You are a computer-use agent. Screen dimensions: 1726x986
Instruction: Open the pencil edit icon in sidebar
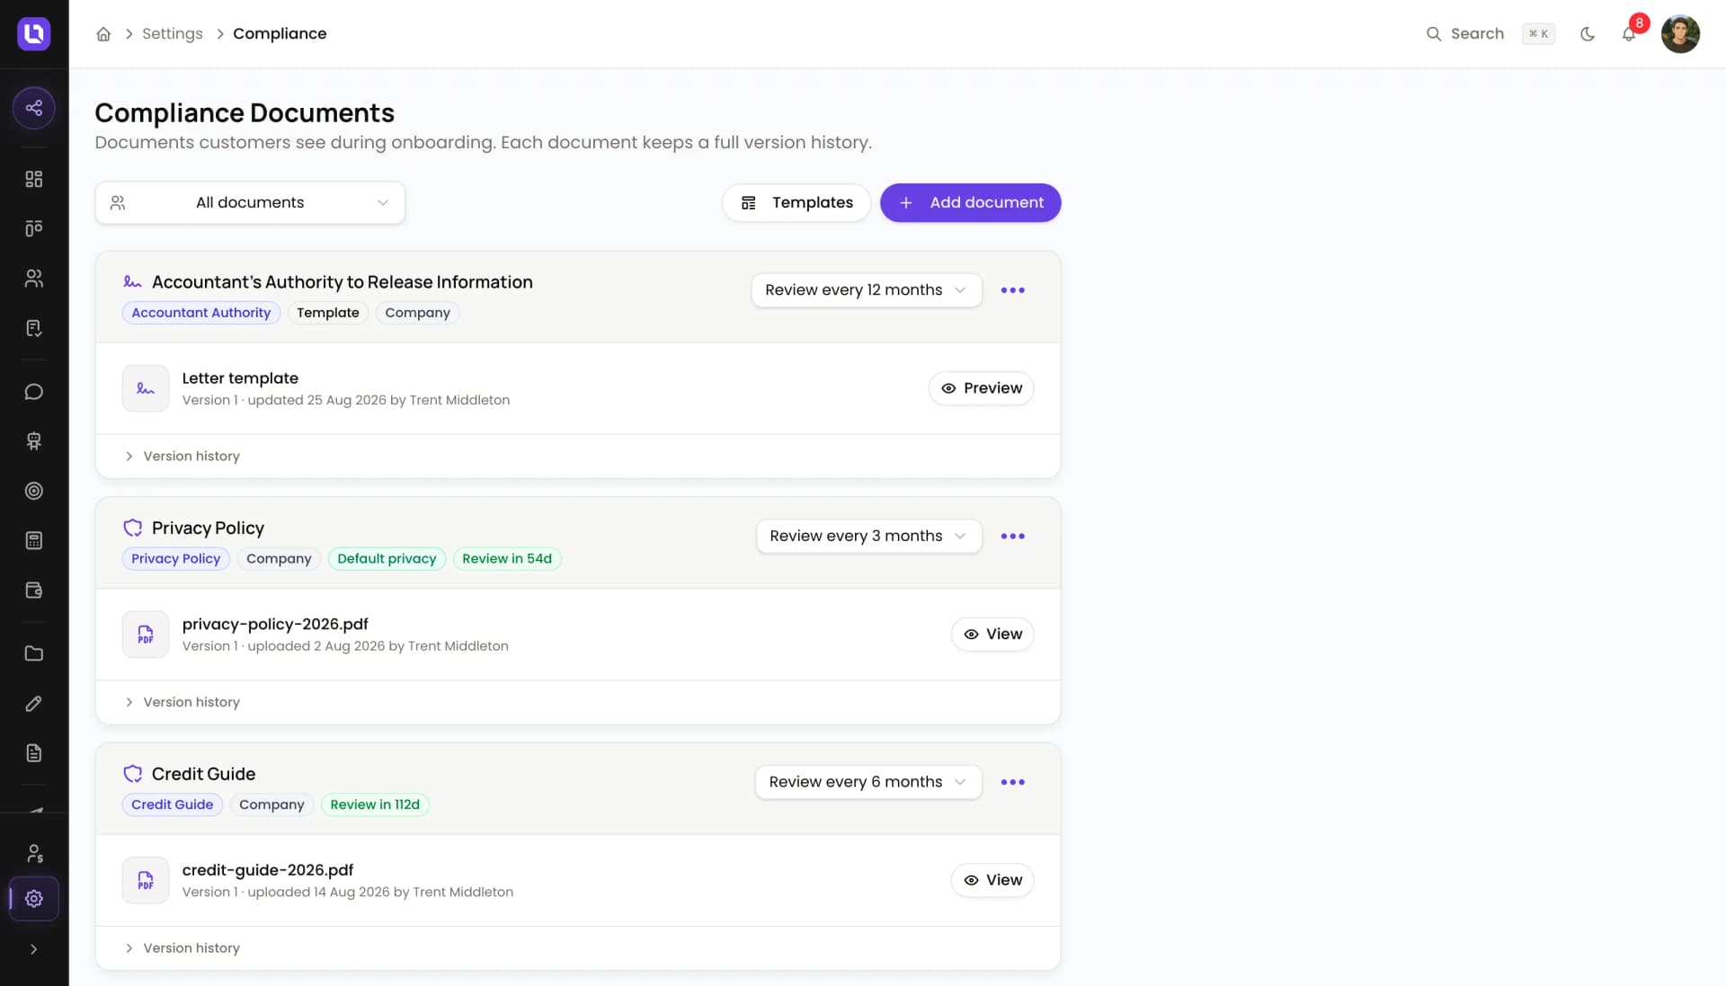coord(34,704)
